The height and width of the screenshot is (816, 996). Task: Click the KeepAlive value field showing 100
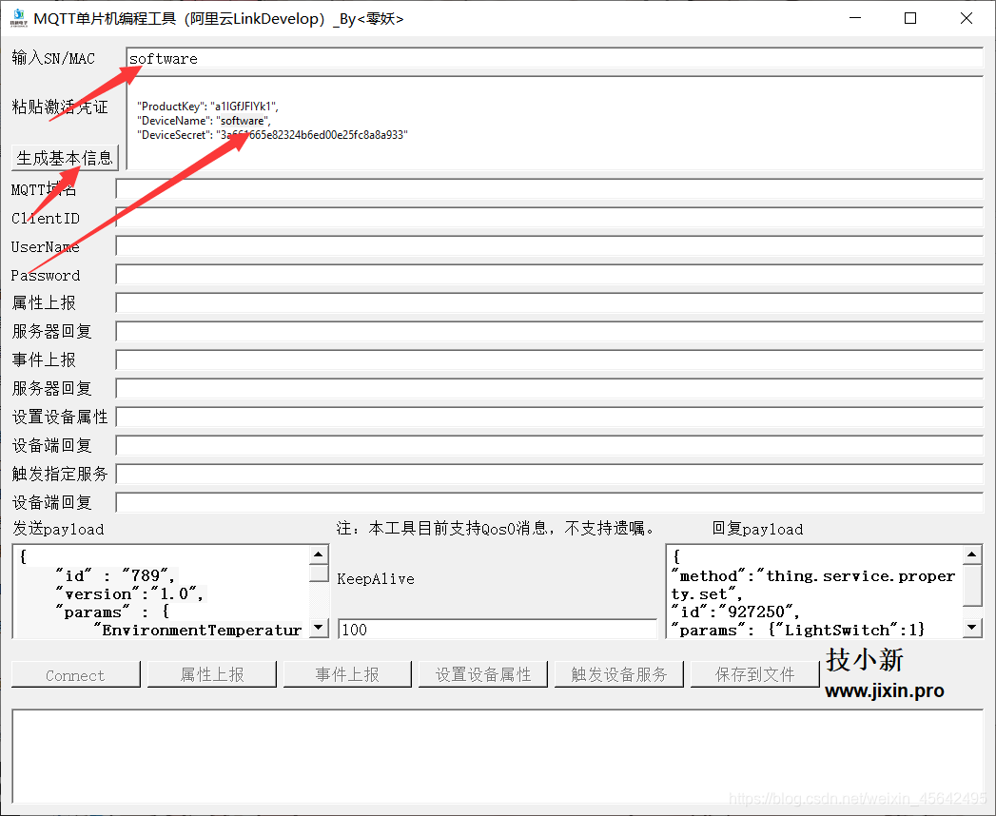pyautogui.click(x=498, y=630)
